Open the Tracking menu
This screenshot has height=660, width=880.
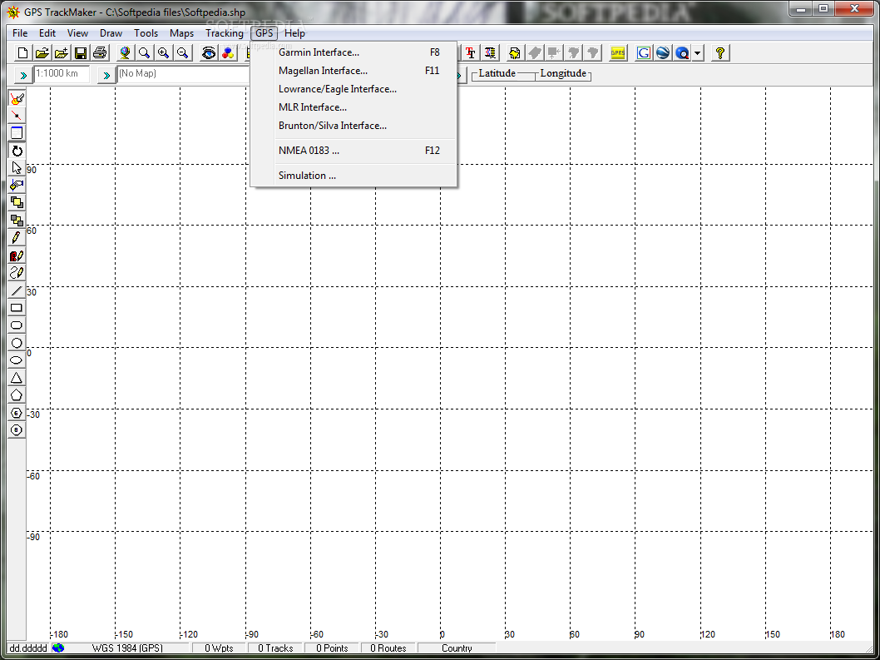pos(225,33)
